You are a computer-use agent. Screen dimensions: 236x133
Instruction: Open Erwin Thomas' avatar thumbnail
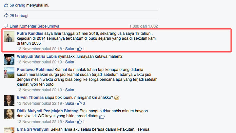pos(9,100)
